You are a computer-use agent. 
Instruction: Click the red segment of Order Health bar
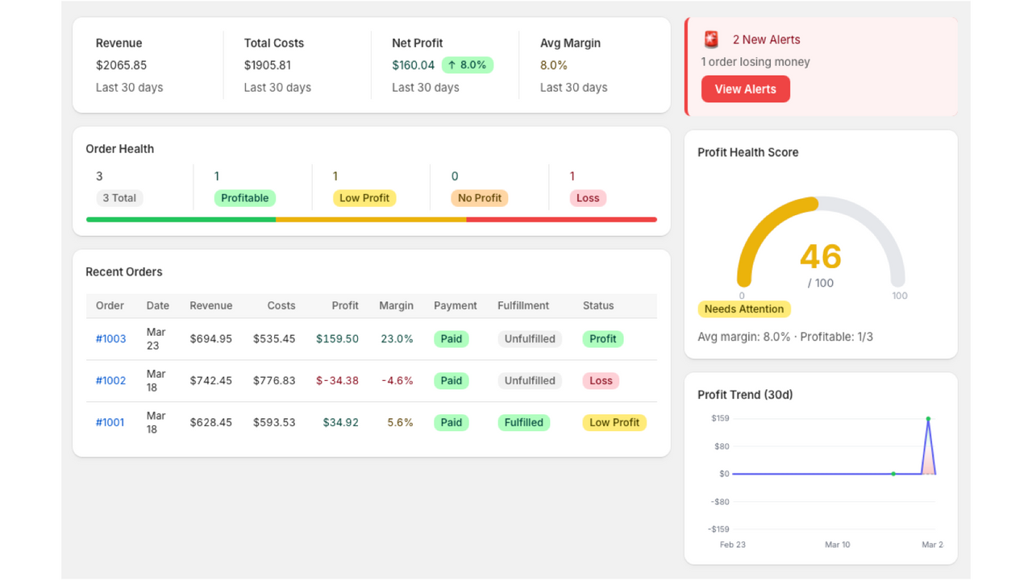click(x=561, y=219)
